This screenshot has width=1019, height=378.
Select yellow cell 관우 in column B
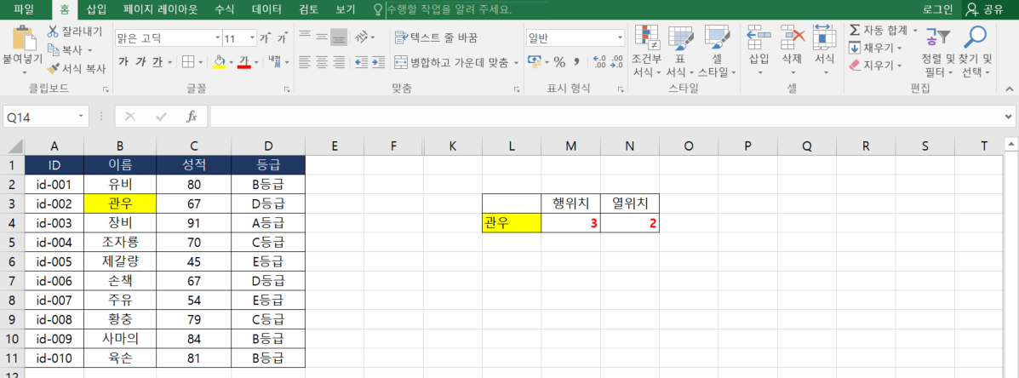pyautogui.click(x=119, y=204)
